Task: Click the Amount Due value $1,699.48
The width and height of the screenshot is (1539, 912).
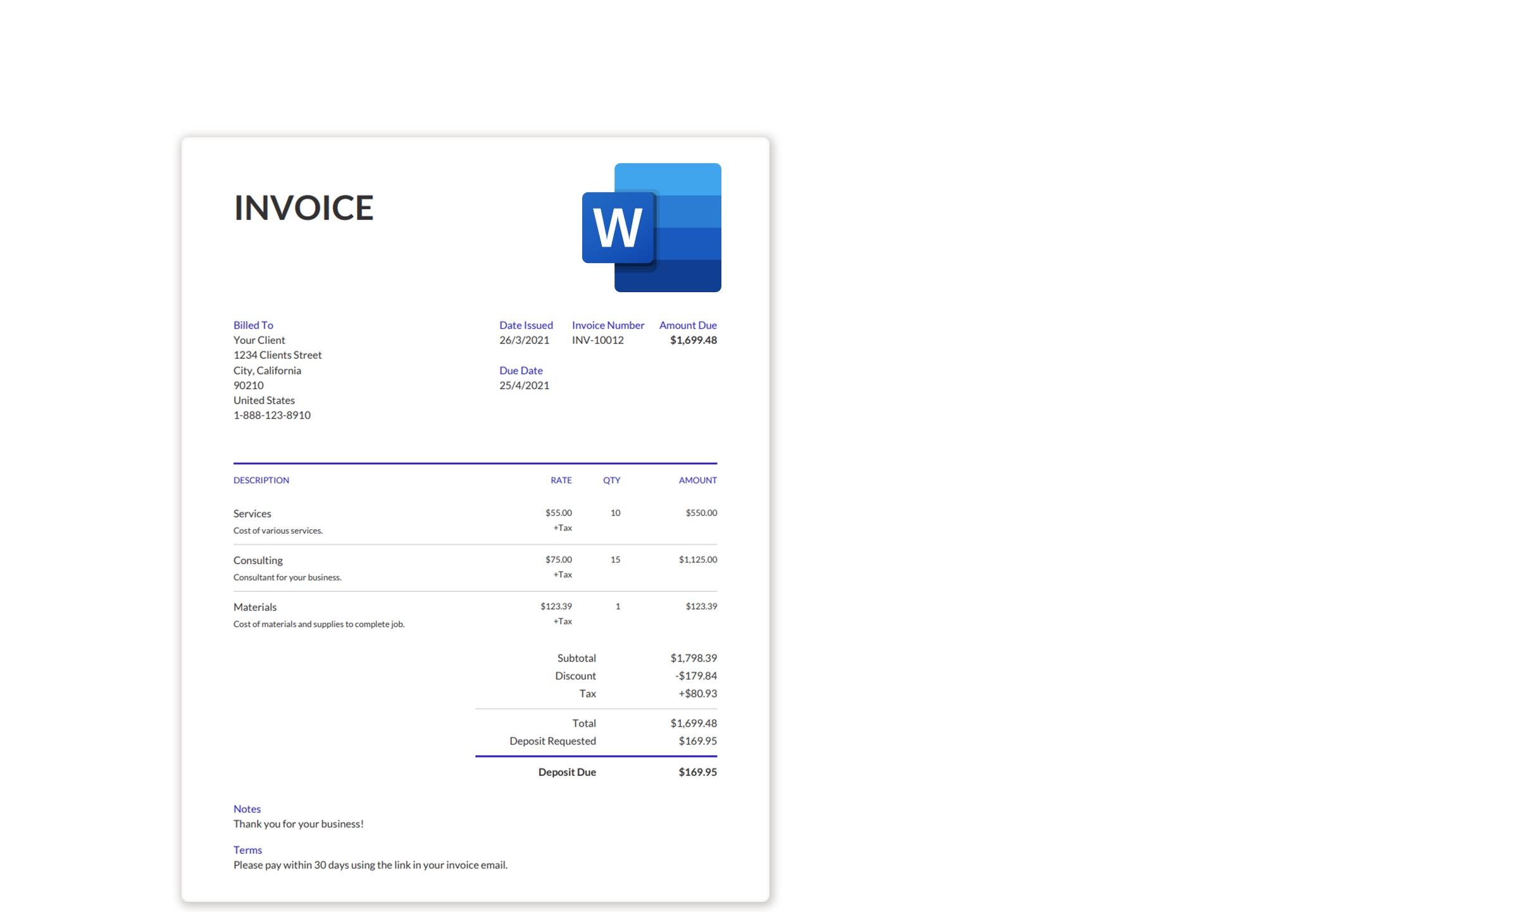Action: tap(693, 340)
